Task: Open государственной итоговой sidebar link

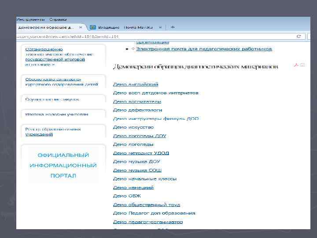Action: click(55, 59)
